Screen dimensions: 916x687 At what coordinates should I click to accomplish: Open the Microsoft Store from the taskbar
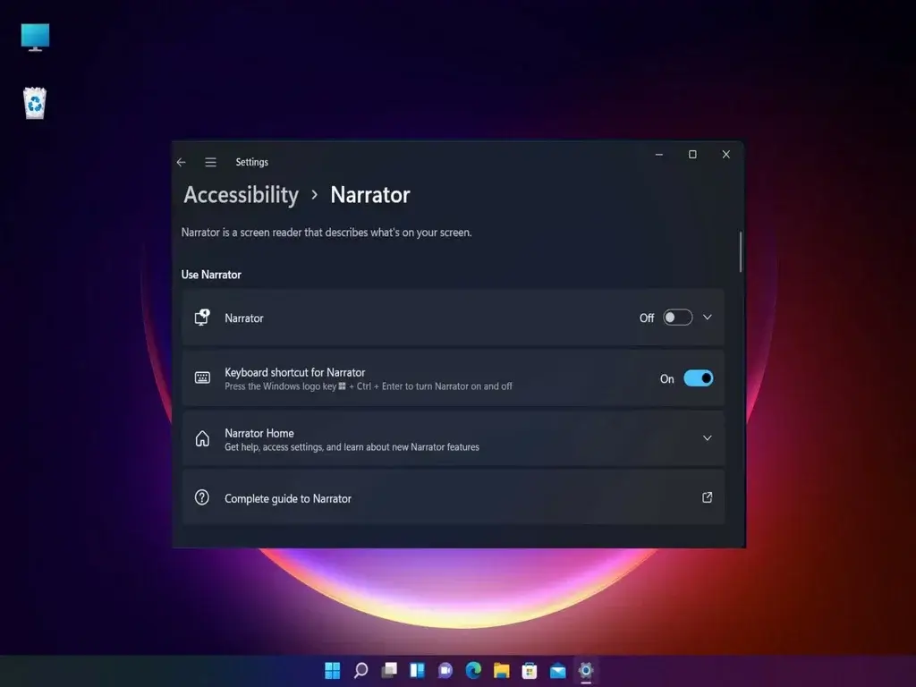530,669
